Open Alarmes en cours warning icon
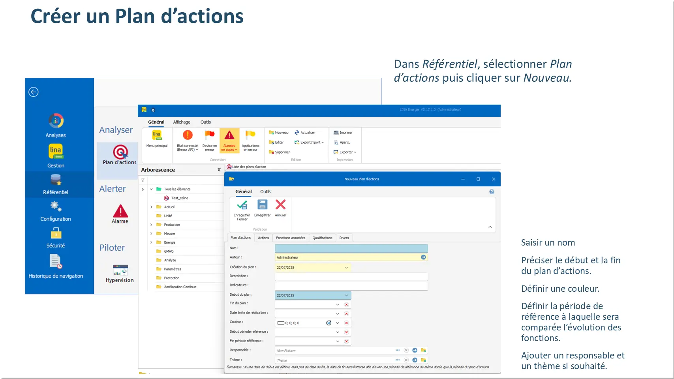Viewport: 674px width, 379px height. pos(229,136)
